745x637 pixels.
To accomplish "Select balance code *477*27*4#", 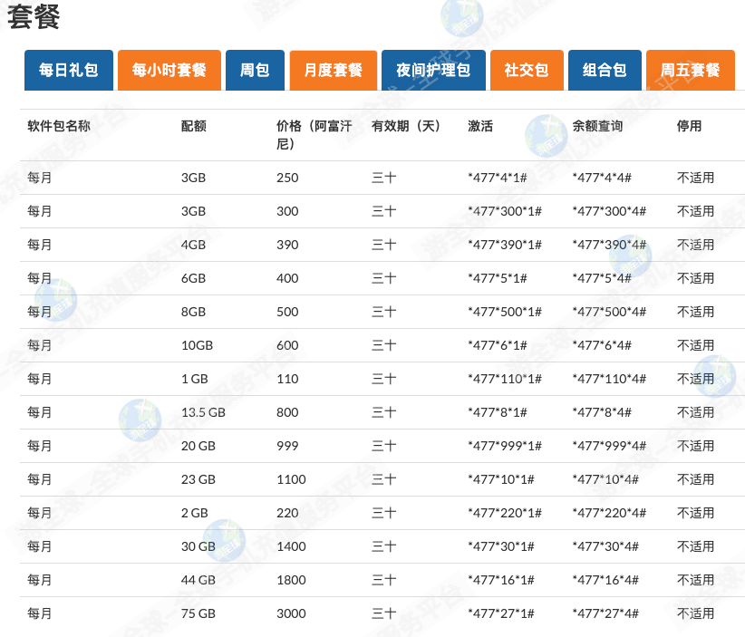I will (605, 613).
